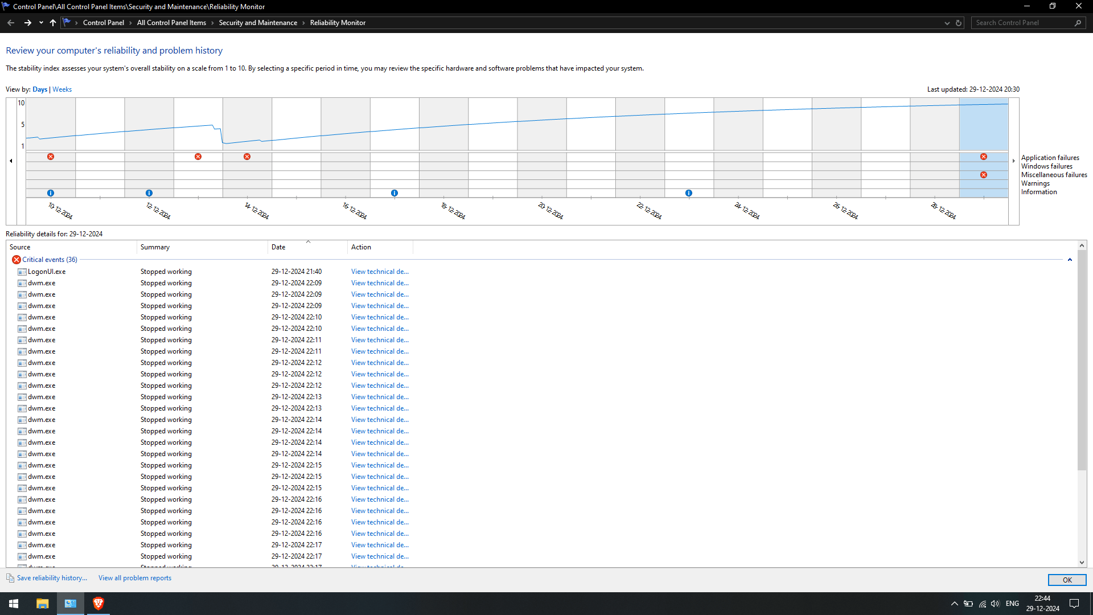Select the application failure marker on 29-12-2024
The image size is (1093, 615).
point(984,157)
